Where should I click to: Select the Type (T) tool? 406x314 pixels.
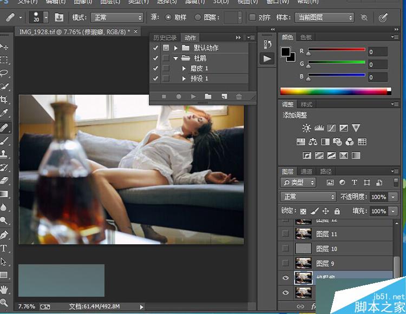pos(4,249)
